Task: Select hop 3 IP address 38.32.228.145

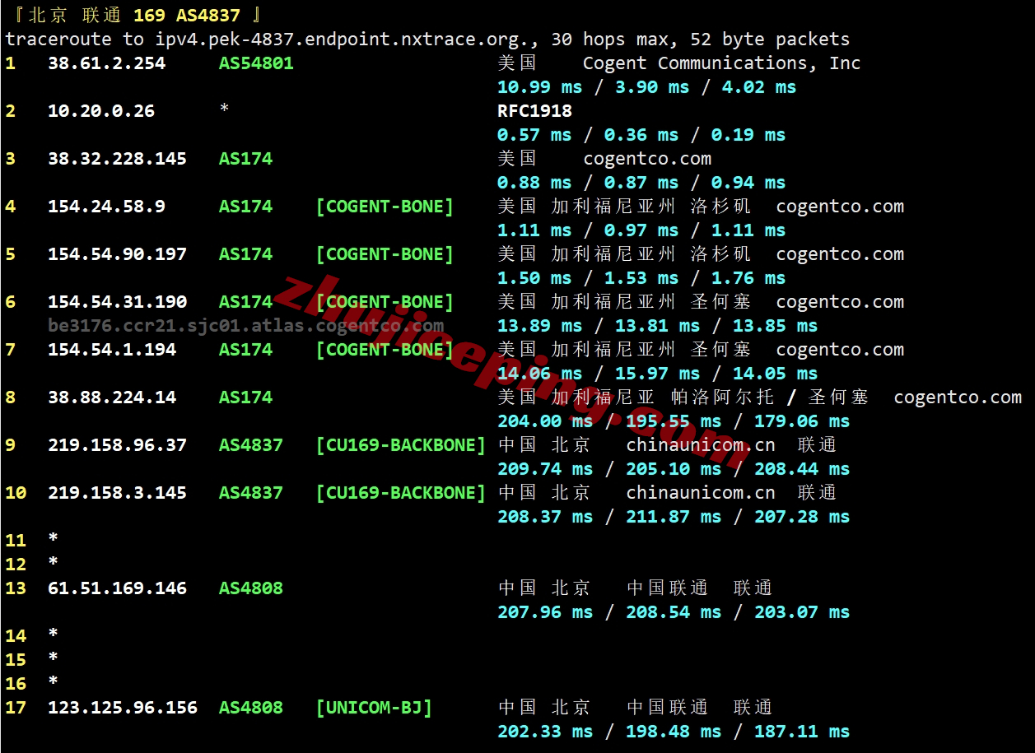Action: tap(117, 159)
